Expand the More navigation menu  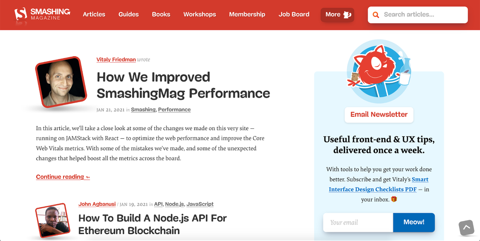337,15
